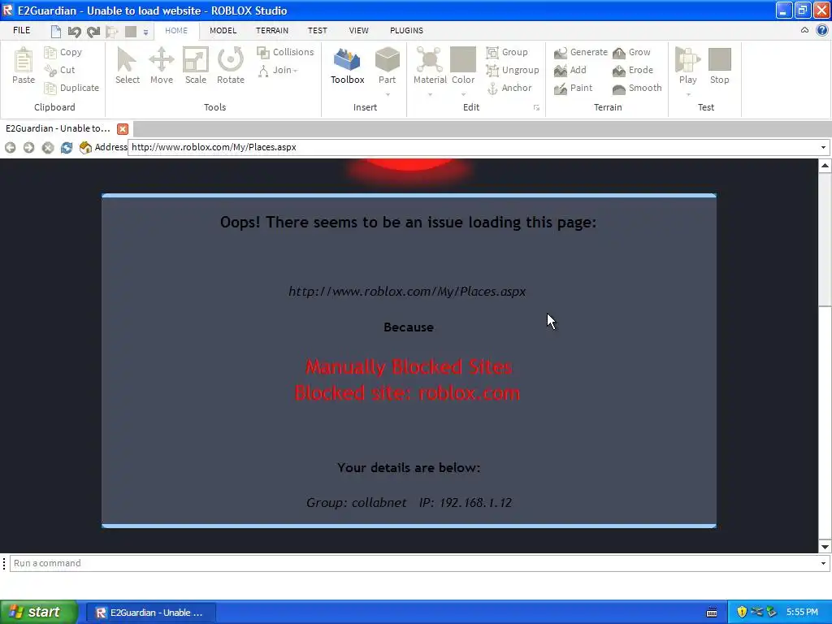832x624 pixels.
Task: Open the Windows start menu
Action: pos(38,613)
